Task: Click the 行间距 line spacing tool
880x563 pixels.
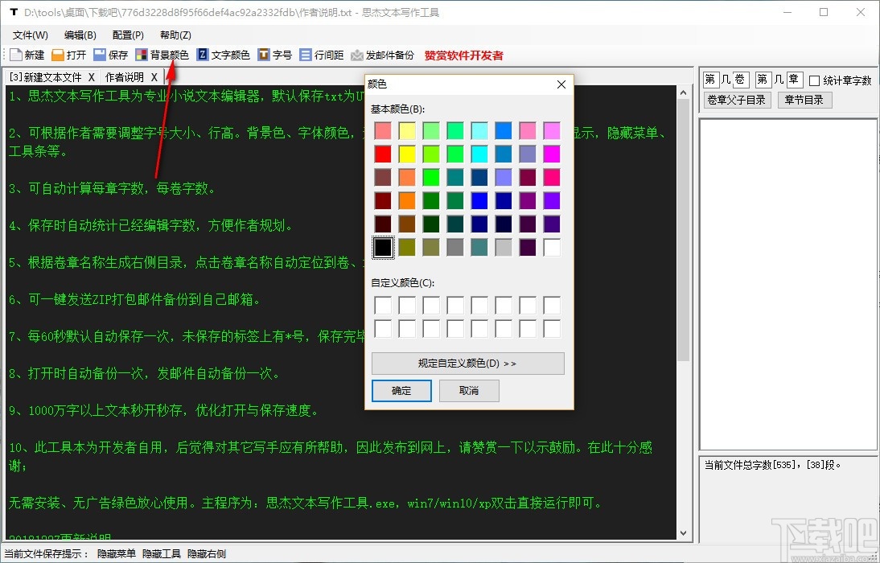Action: pyautogui.click(x=322, y=55)
